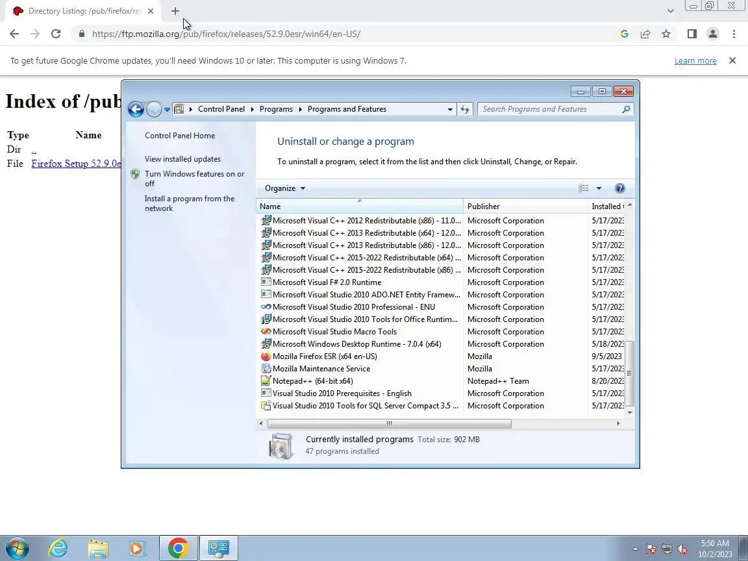Go back in Control Panel window
The image size is (748, 561).
point(136,109)
